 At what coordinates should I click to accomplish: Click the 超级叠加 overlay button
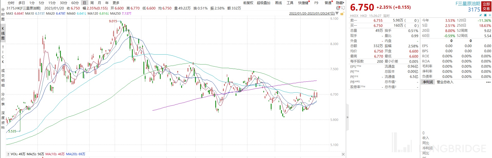coord(264,3)
